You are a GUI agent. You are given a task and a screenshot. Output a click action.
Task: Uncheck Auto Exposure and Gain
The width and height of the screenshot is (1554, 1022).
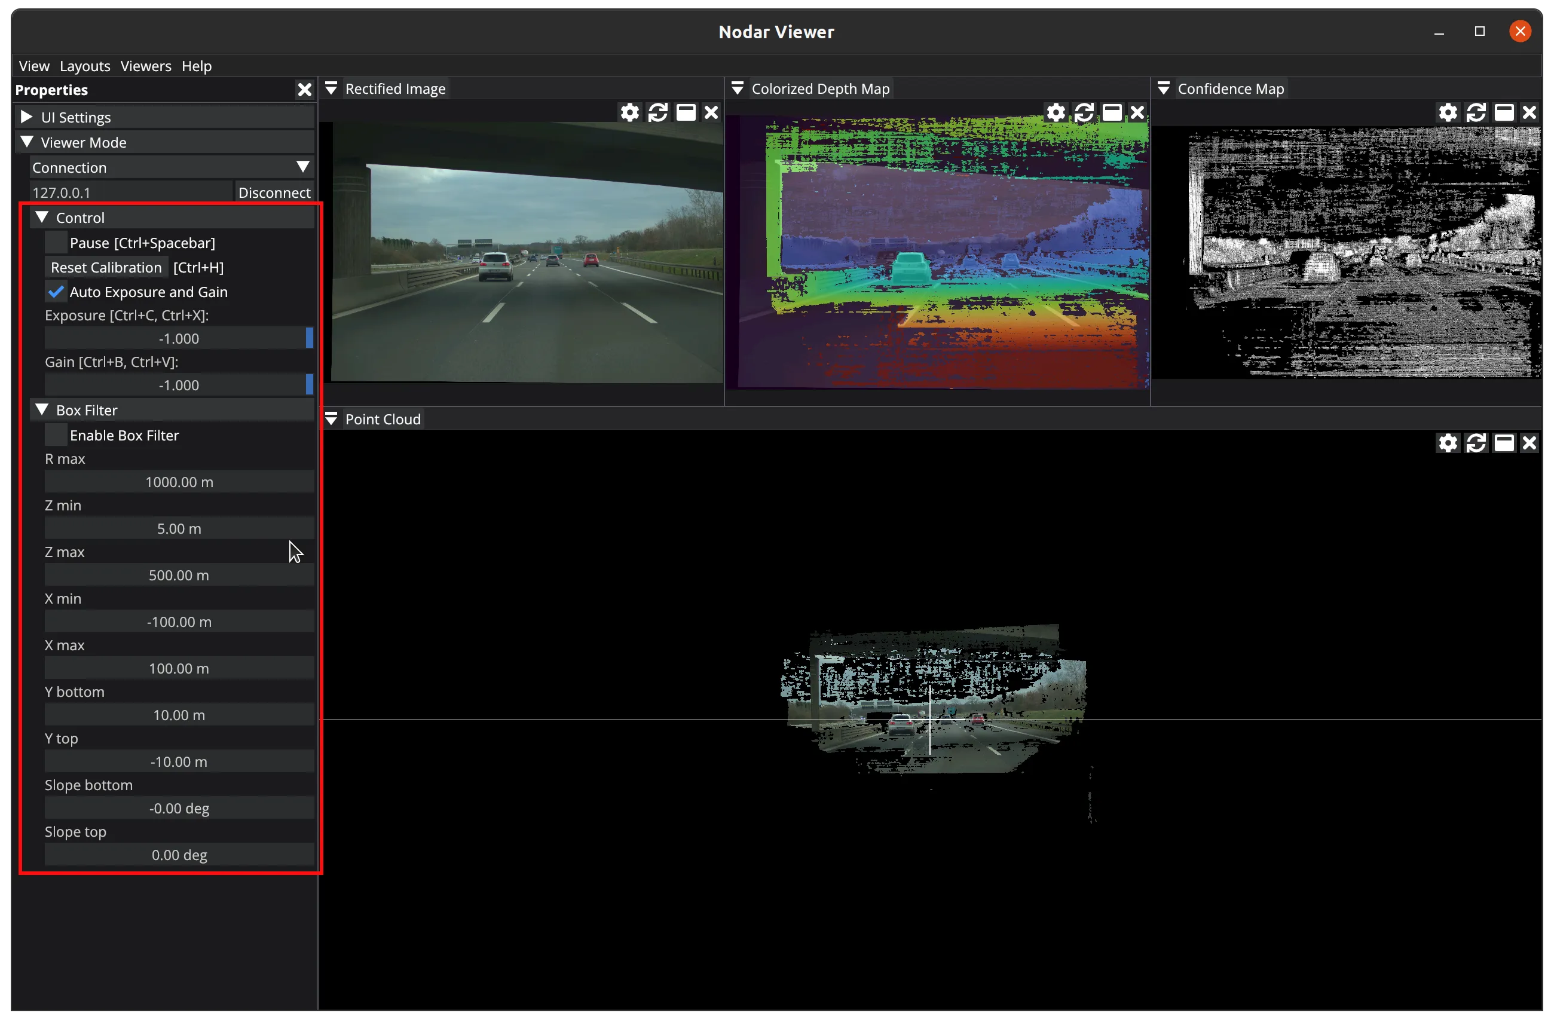(x=56, y=292)
